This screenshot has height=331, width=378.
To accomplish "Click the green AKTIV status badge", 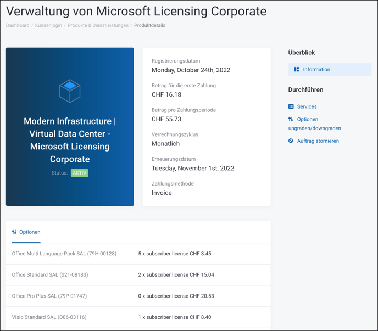I will coord(79,173).
